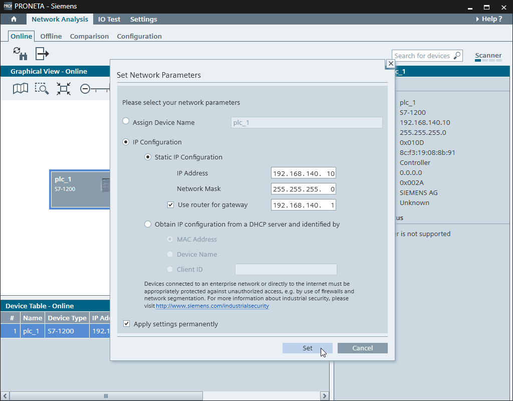Viewport: 513px width, 401px height.
Task: Open the overview map icon in Graphical View
Action: click(x=20, y=89)
